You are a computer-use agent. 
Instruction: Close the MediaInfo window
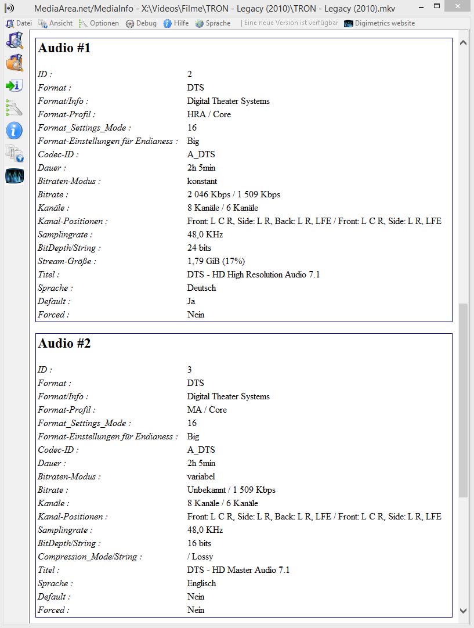[x=458, y=6]
